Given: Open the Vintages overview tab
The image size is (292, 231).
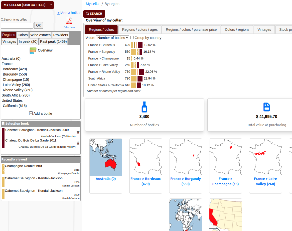Looking at the screenshot, I should 264,29.
